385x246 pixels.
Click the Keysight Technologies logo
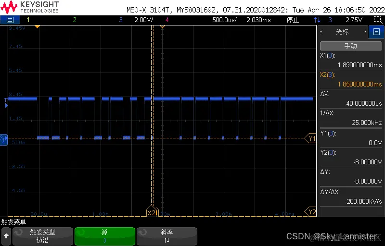[x=30, y=7]
